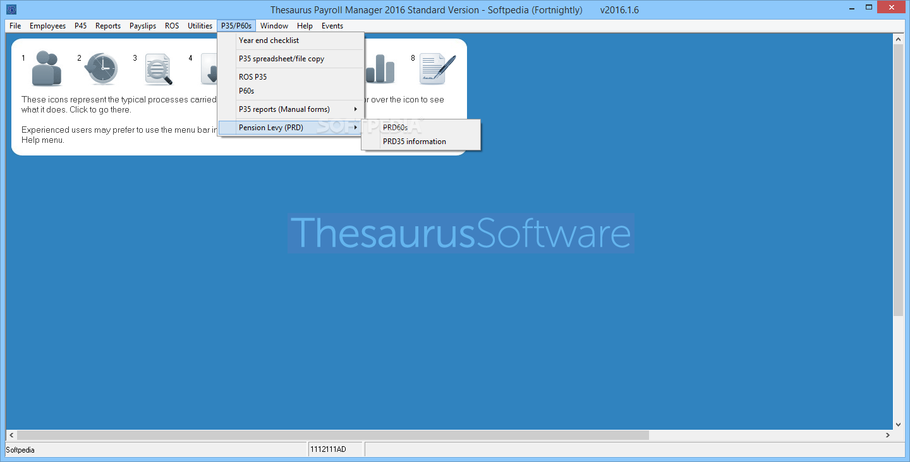Open the P45 menu

[x=80, y=26]
